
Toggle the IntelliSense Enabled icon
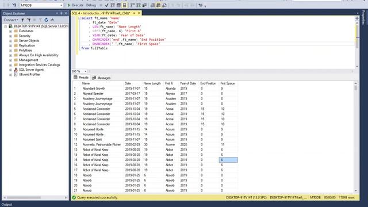(x=125, y=5)
